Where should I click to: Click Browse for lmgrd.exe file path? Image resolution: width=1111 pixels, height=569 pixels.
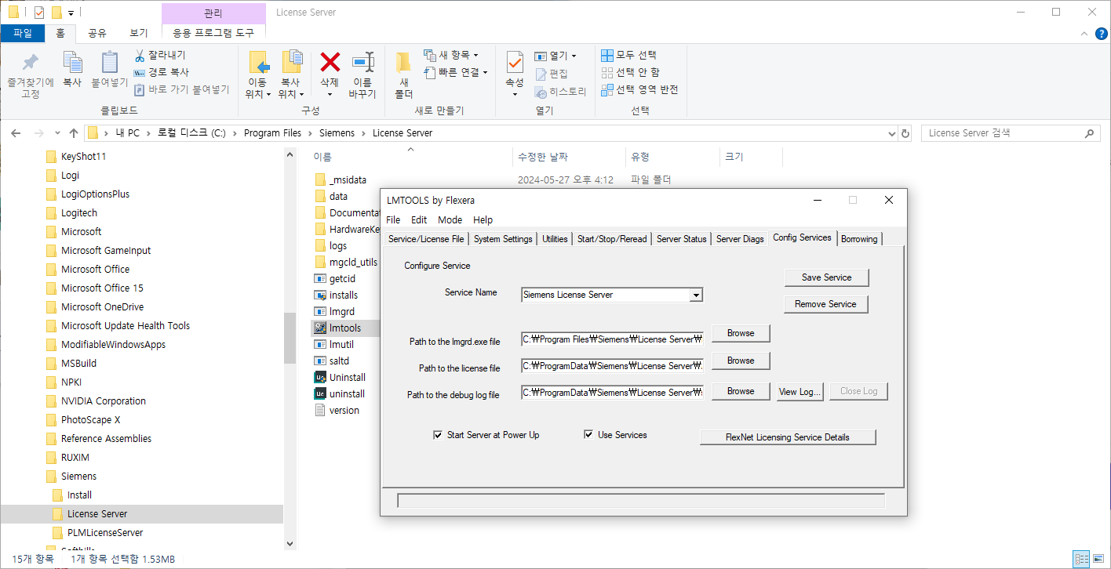click(x=741, y=333)
